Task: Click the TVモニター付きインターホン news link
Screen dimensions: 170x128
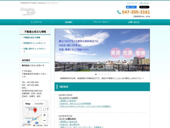Action: [x=85, y=106]
